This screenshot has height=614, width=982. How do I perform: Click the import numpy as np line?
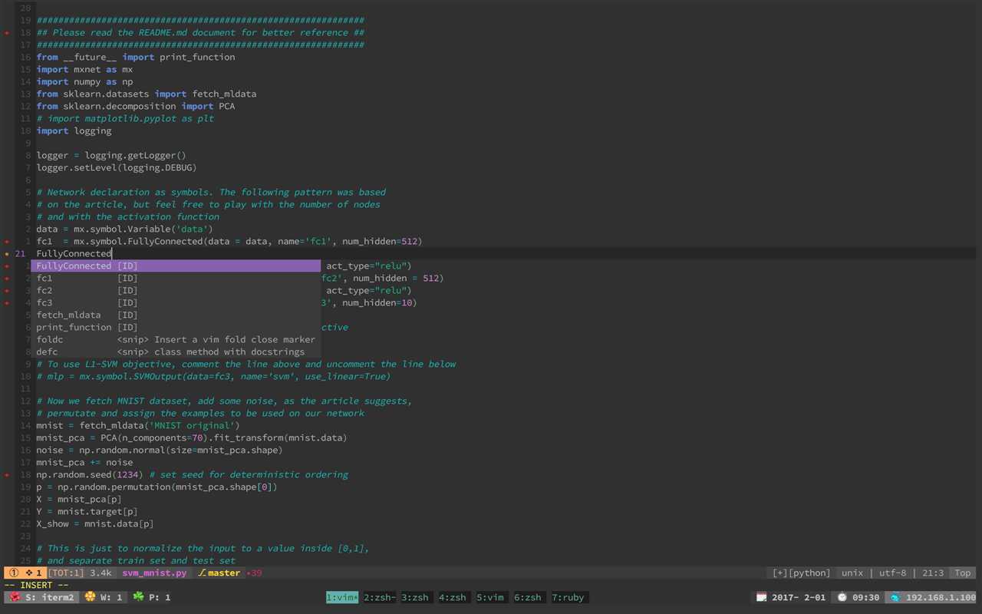84,81
